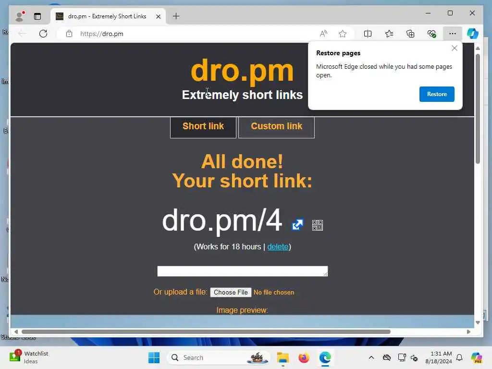The width and height of the screenshot is (492, 369).
Task: Click the delete link
Action: pos(278,246)
